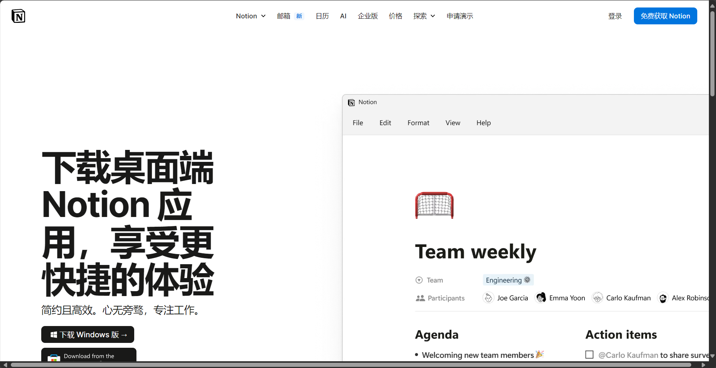Click the 登录 link

(615, 16)
